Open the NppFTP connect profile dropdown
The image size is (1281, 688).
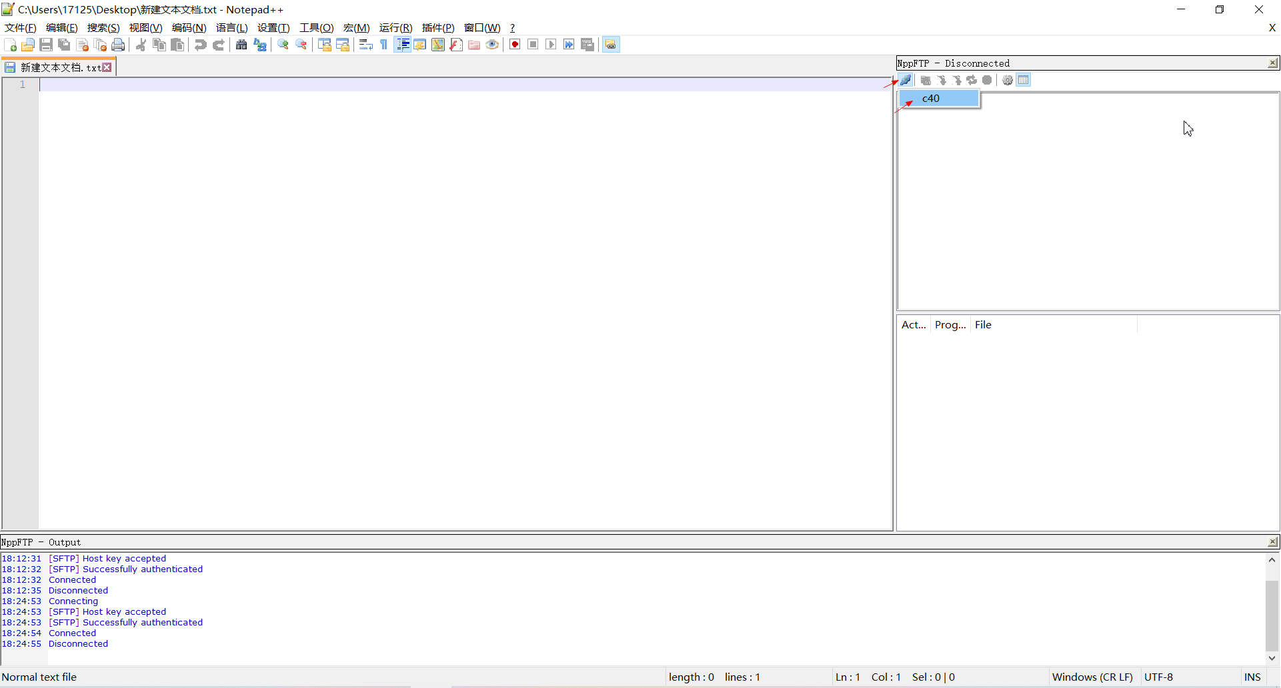(906, 80)
